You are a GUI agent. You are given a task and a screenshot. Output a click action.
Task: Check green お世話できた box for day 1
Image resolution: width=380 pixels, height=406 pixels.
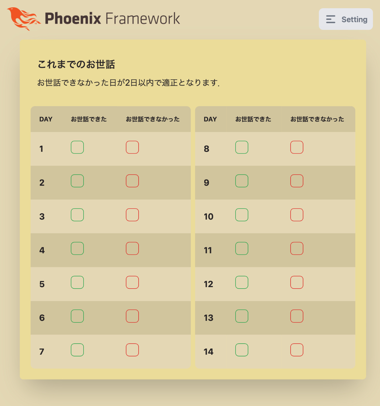[77, 147]
